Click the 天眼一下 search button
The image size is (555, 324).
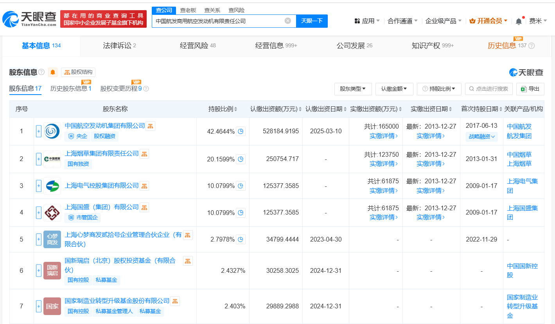(312, 21)
